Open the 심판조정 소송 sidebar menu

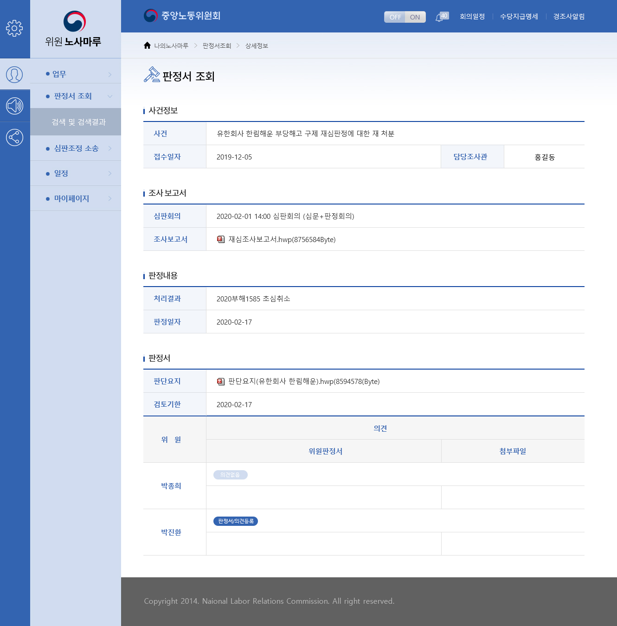[76, 148]
